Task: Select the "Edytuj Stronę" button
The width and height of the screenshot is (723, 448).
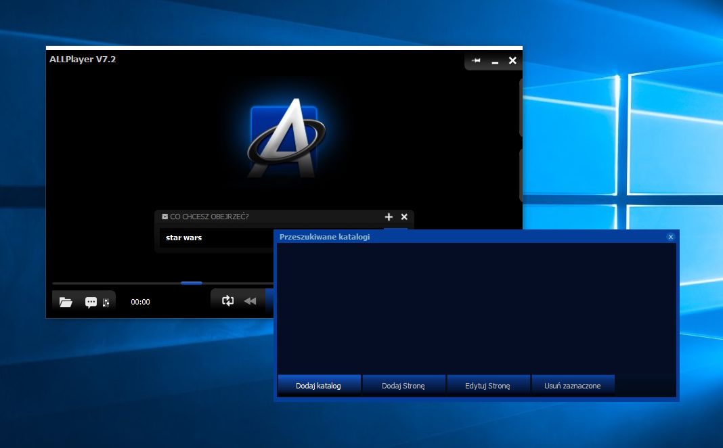Action: click(487, 386)
